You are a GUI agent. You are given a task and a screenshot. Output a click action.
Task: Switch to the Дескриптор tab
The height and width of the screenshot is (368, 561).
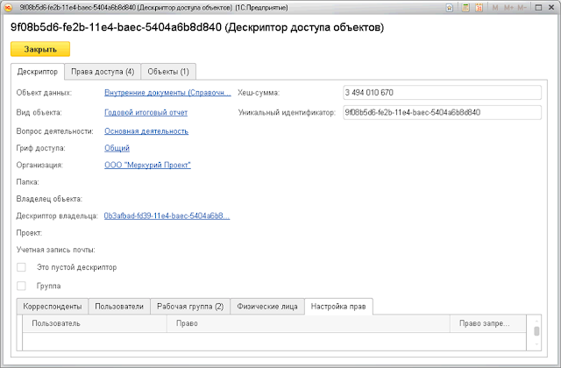(x=38, y=72)
